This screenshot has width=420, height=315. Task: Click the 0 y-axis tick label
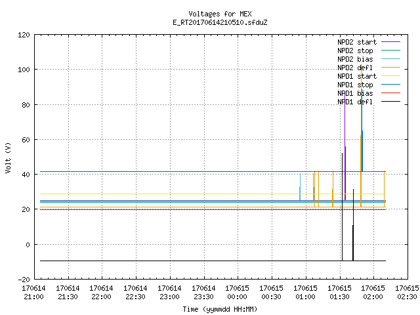(28, 245)
